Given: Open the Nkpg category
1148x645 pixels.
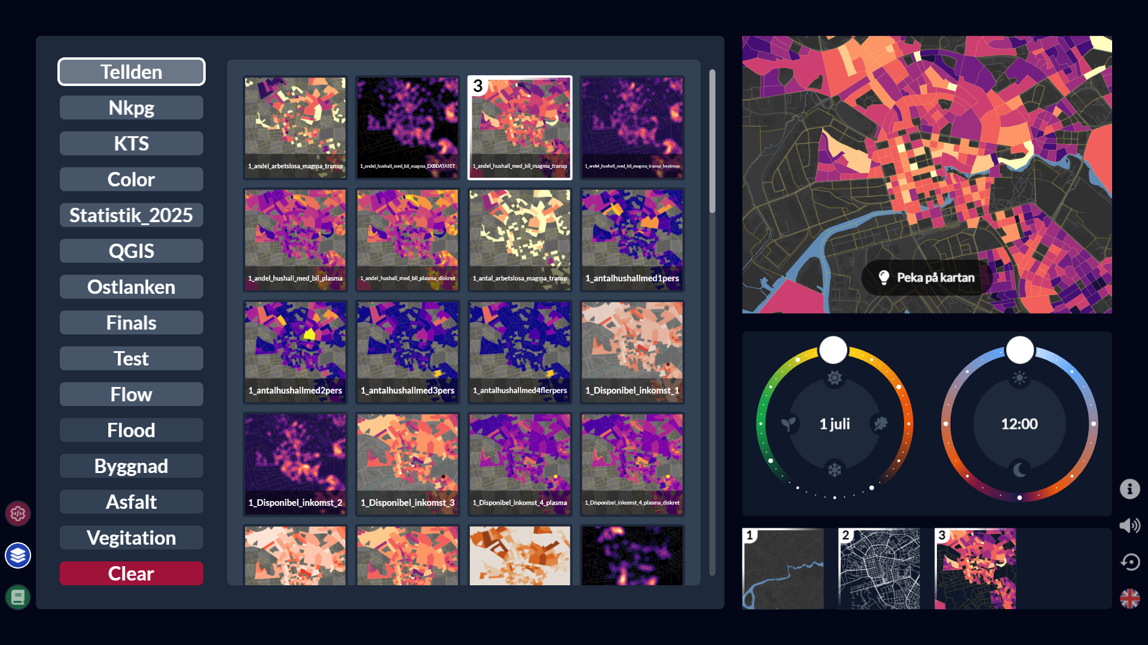Looking at the screenshot, I should click(x=132, y=107).
